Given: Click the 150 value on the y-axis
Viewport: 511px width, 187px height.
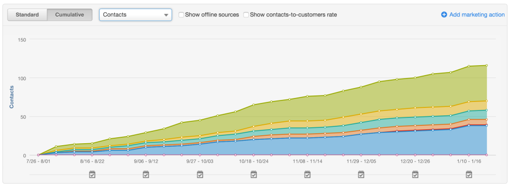Looking at the screenshot, I should [21, 39].
